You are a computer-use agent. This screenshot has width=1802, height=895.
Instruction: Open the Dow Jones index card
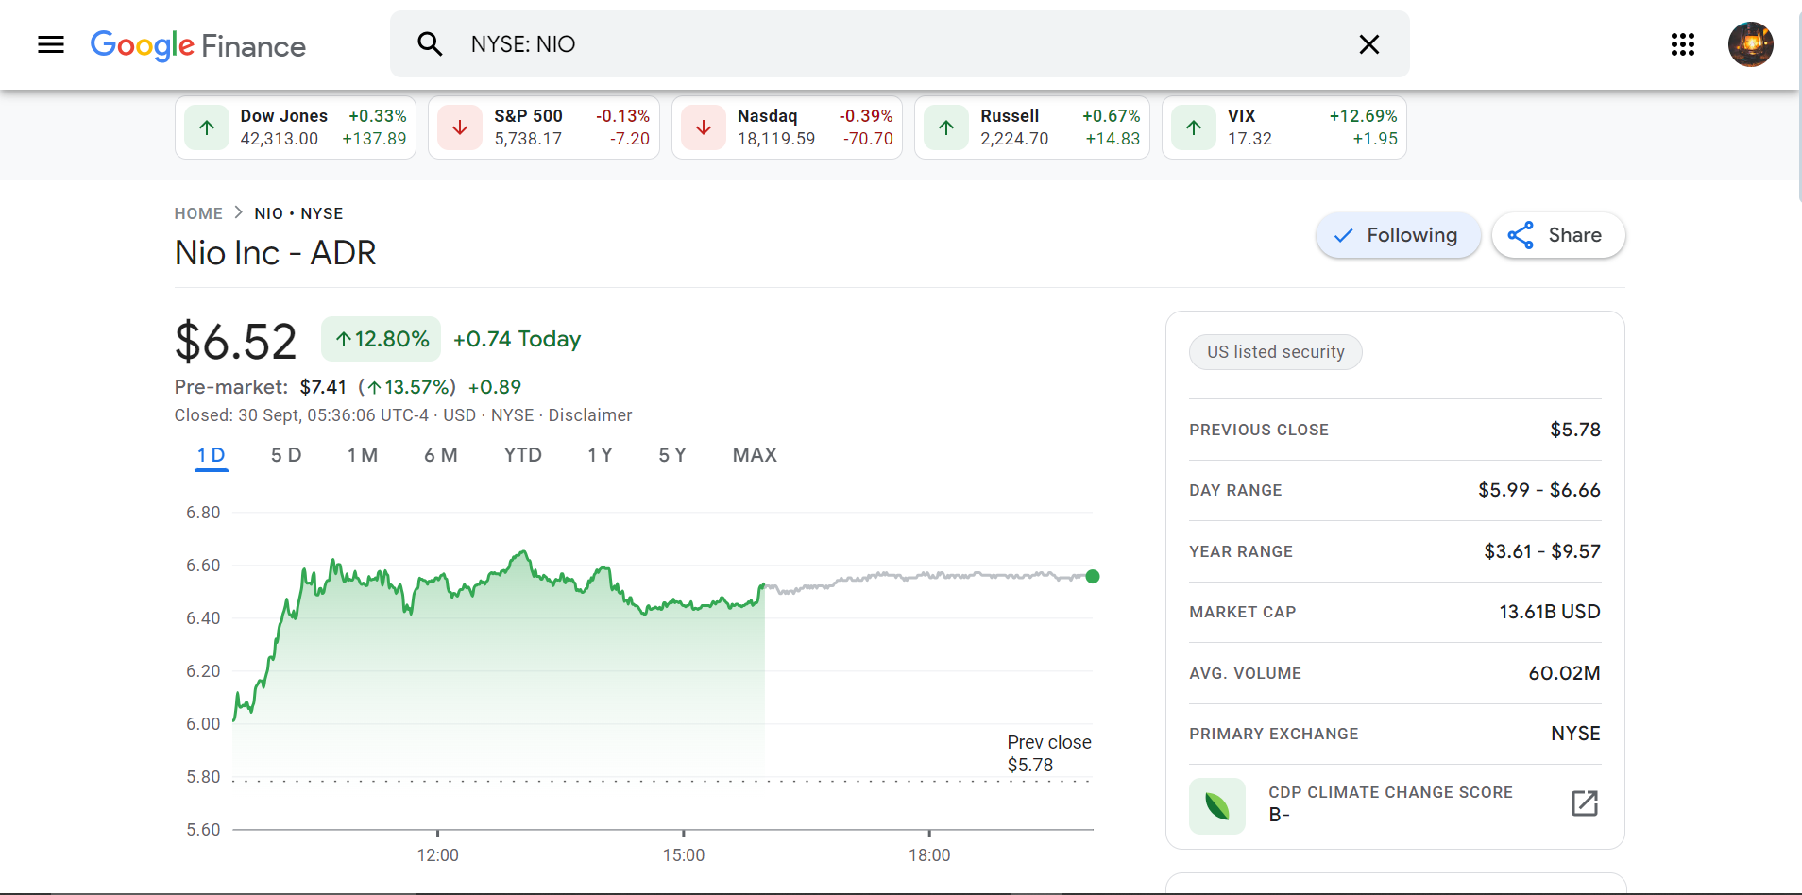(296, 127)
